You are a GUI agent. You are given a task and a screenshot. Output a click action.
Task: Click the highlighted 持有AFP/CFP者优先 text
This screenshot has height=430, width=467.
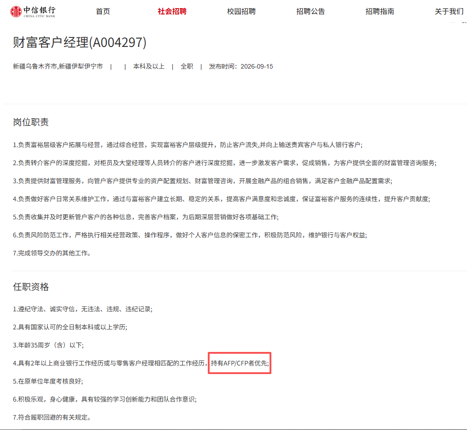point(240,363)
